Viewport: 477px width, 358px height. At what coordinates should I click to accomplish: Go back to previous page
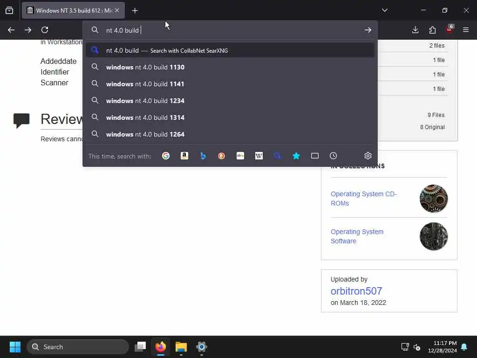click(x=11, y=30)
